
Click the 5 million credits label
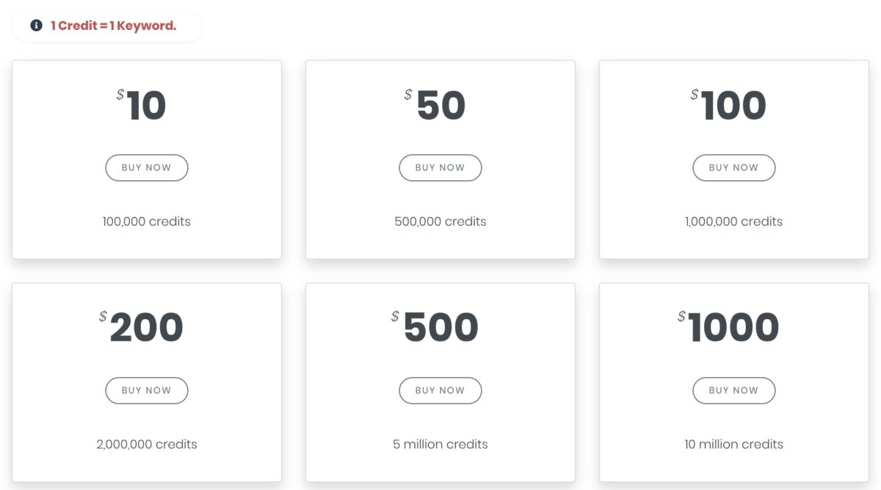[440, 445]
